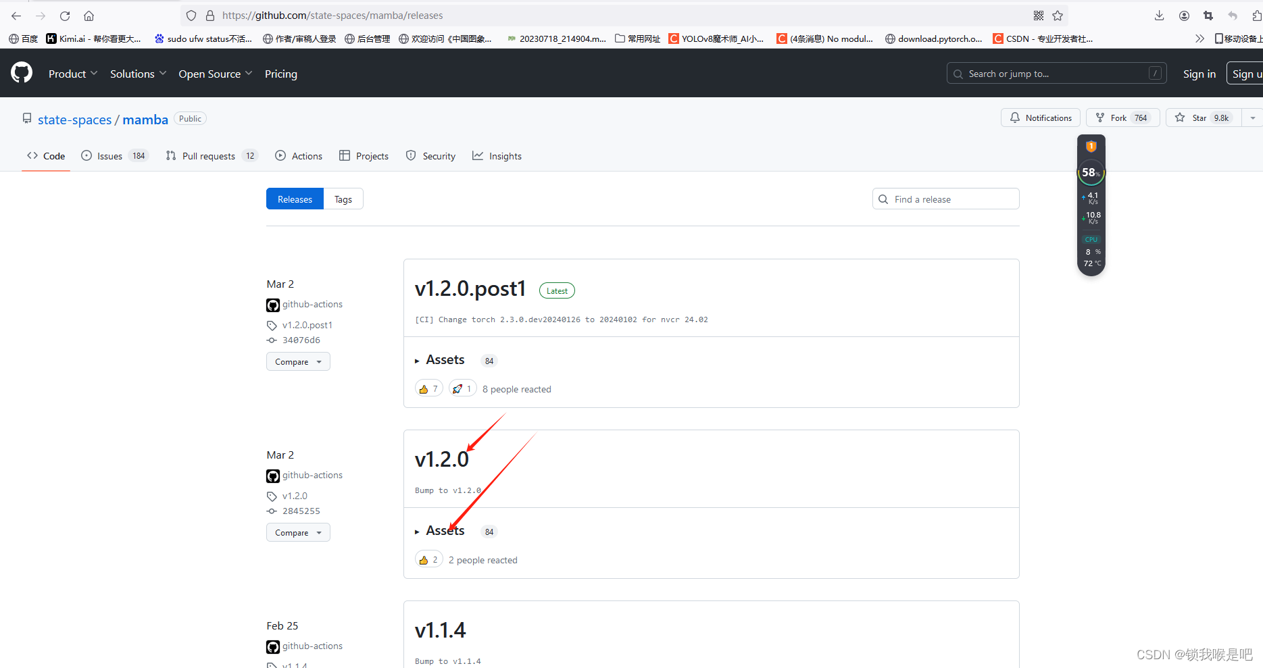1263x668 pixels.
Task: Open the Issues tab
Action: [114, 156]
